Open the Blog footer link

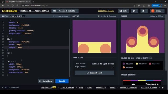point(81,87)
